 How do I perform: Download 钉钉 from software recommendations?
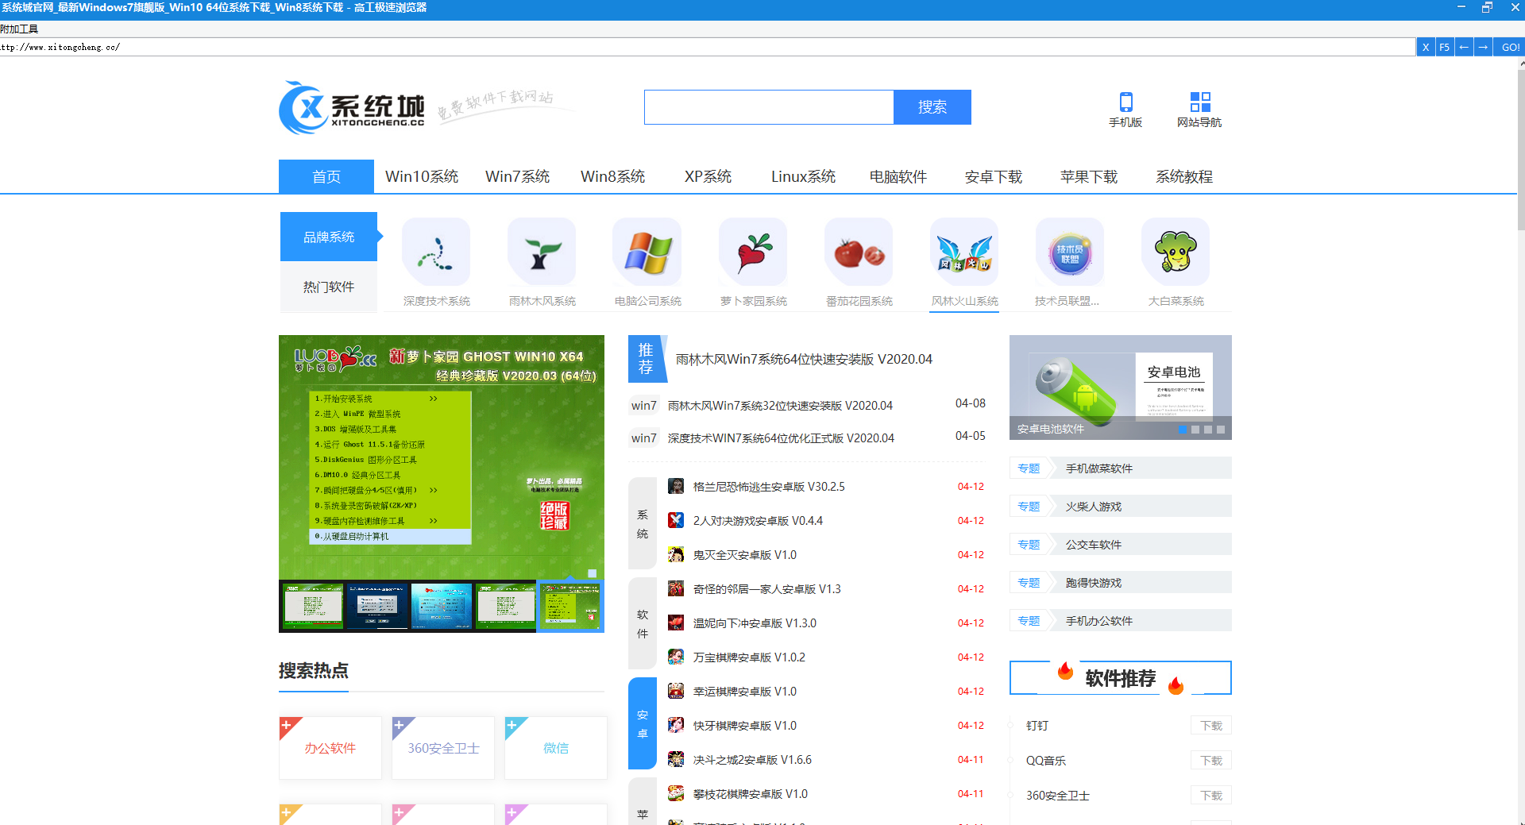[x=1211, y=726]
